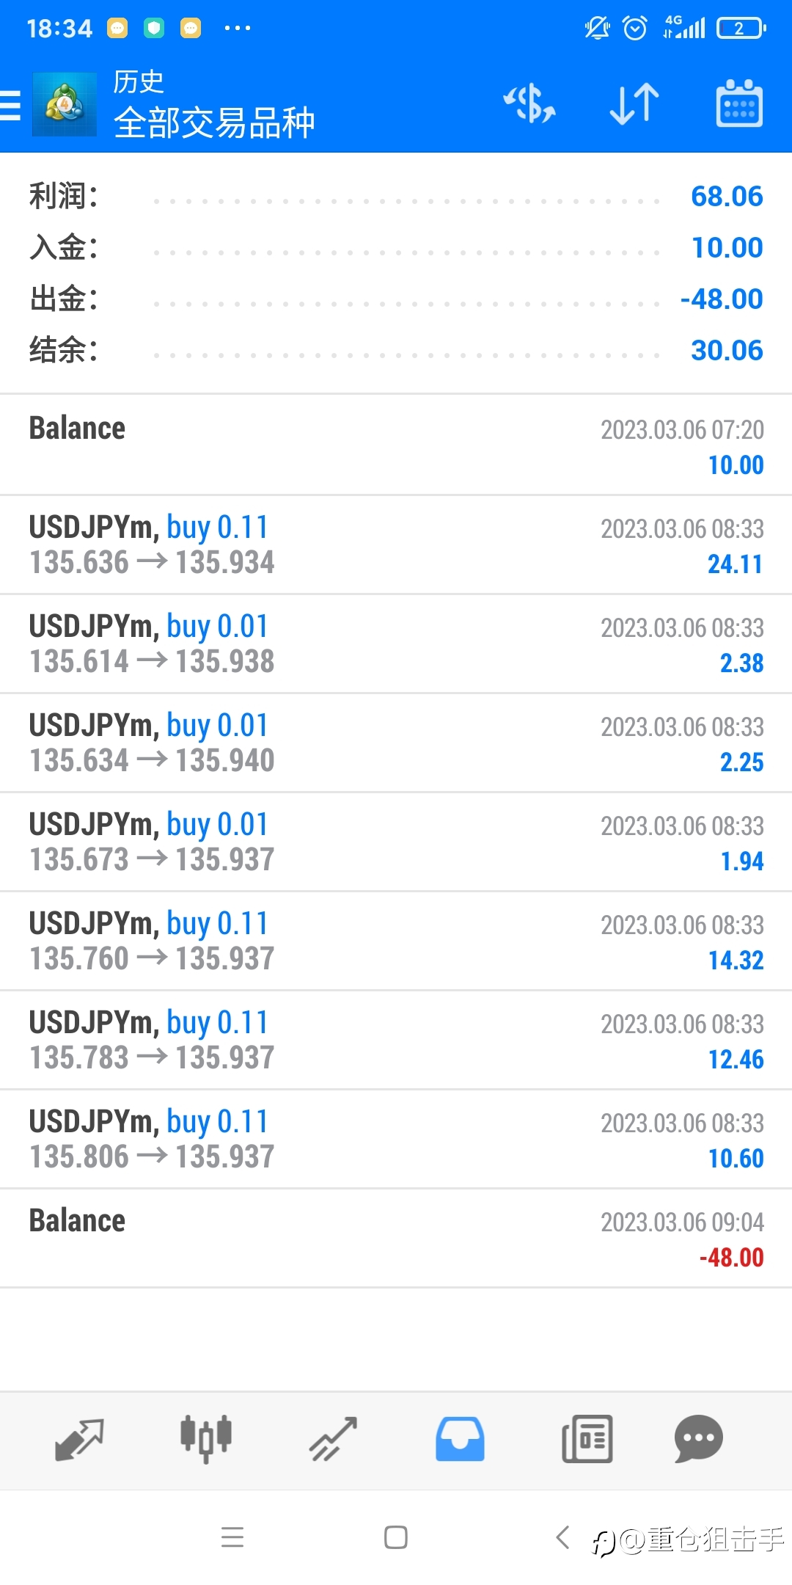The image size is (792, 1585).
Task: Open the trade opened at 135.673
Action: pos(396,842)
